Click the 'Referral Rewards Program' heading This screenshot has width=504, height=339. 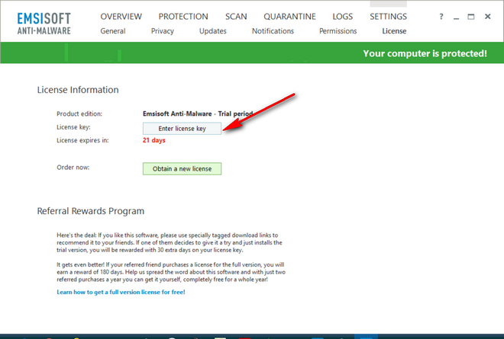91,211
